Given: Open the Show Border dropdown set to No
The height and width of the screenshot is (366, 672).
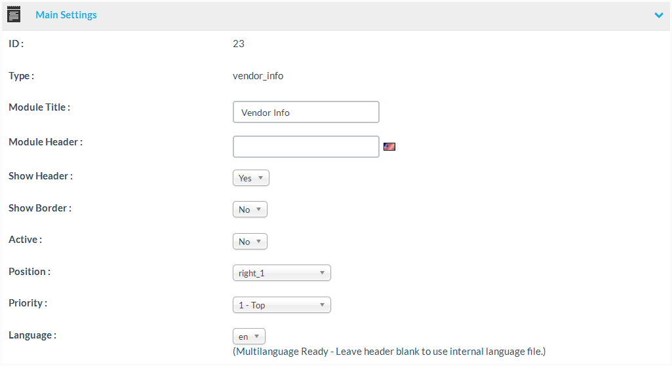Looking at the screenshot, I should (250, 210).
